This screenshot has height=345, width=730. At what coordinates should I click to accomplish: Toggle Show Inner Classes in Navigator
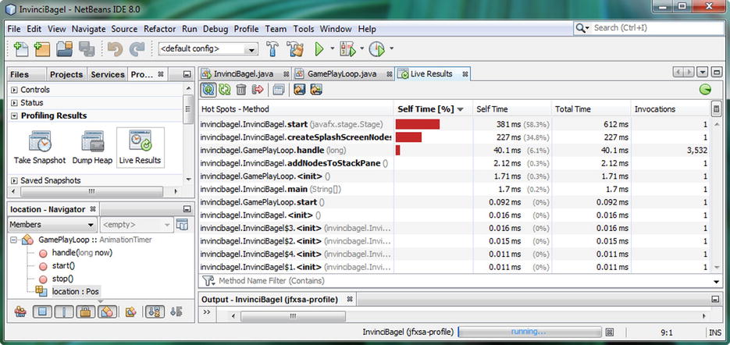click(107, 312)
